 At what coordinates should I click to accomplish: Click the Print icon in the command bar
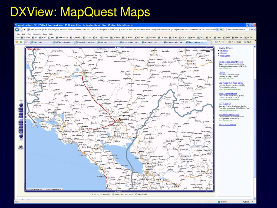[229, 42]
